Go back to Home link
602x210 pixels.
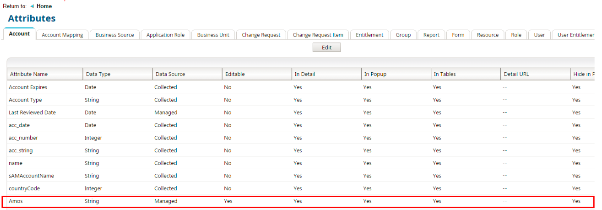(x=44, y=6)
